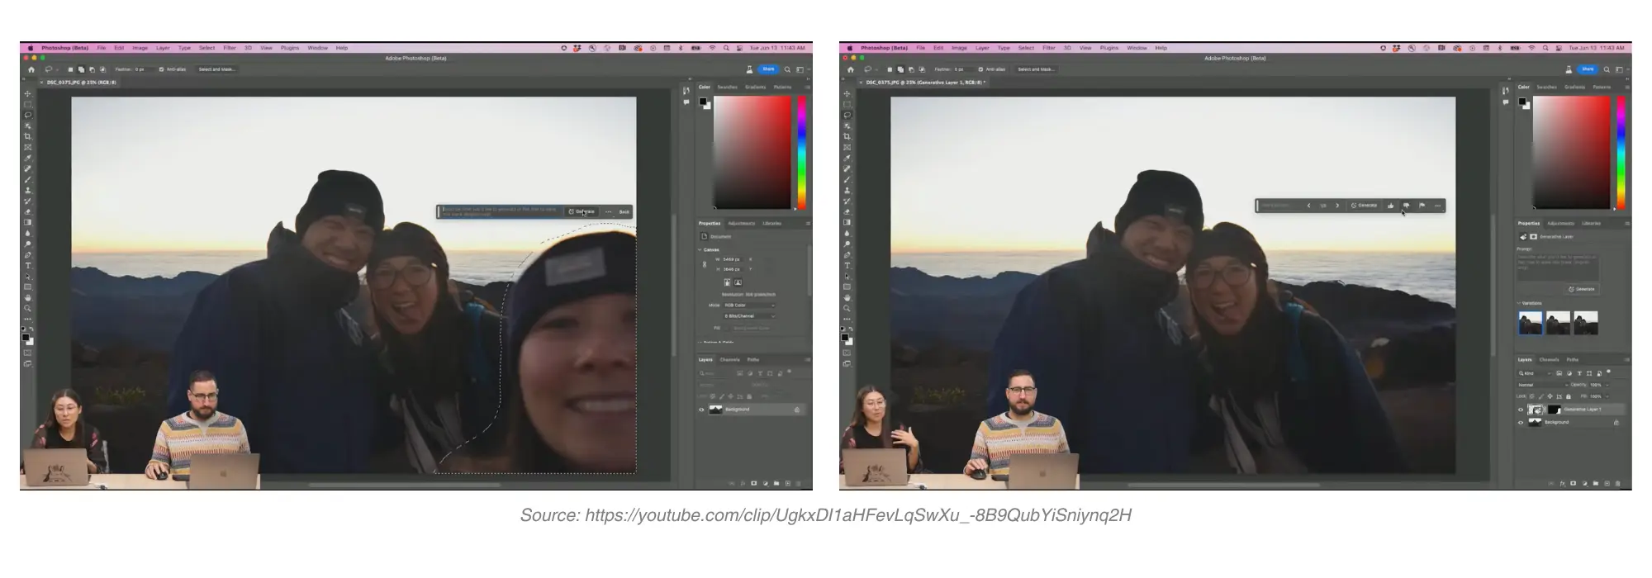Select the Eraser tool in the right screenshot
The image size is (1652, 578).
click(x=847, y=212)
